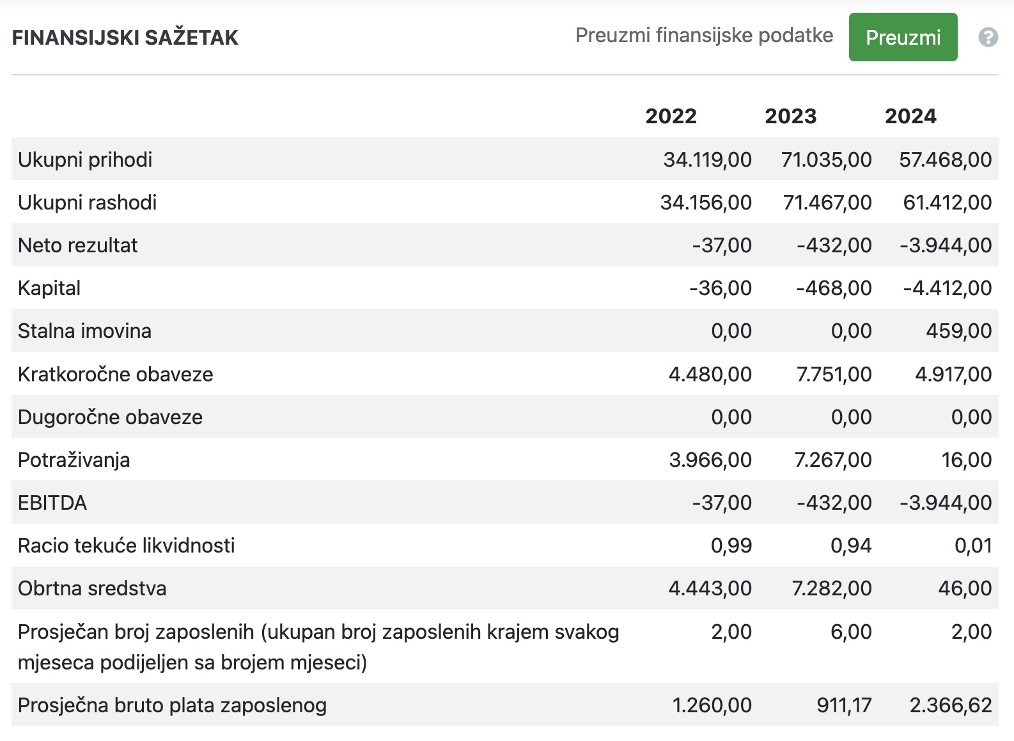Image resolution: width=1014 pixels, height=741 pixels.
Task: Click the Preuzmi finansijske podatke label
Action: 704,35
